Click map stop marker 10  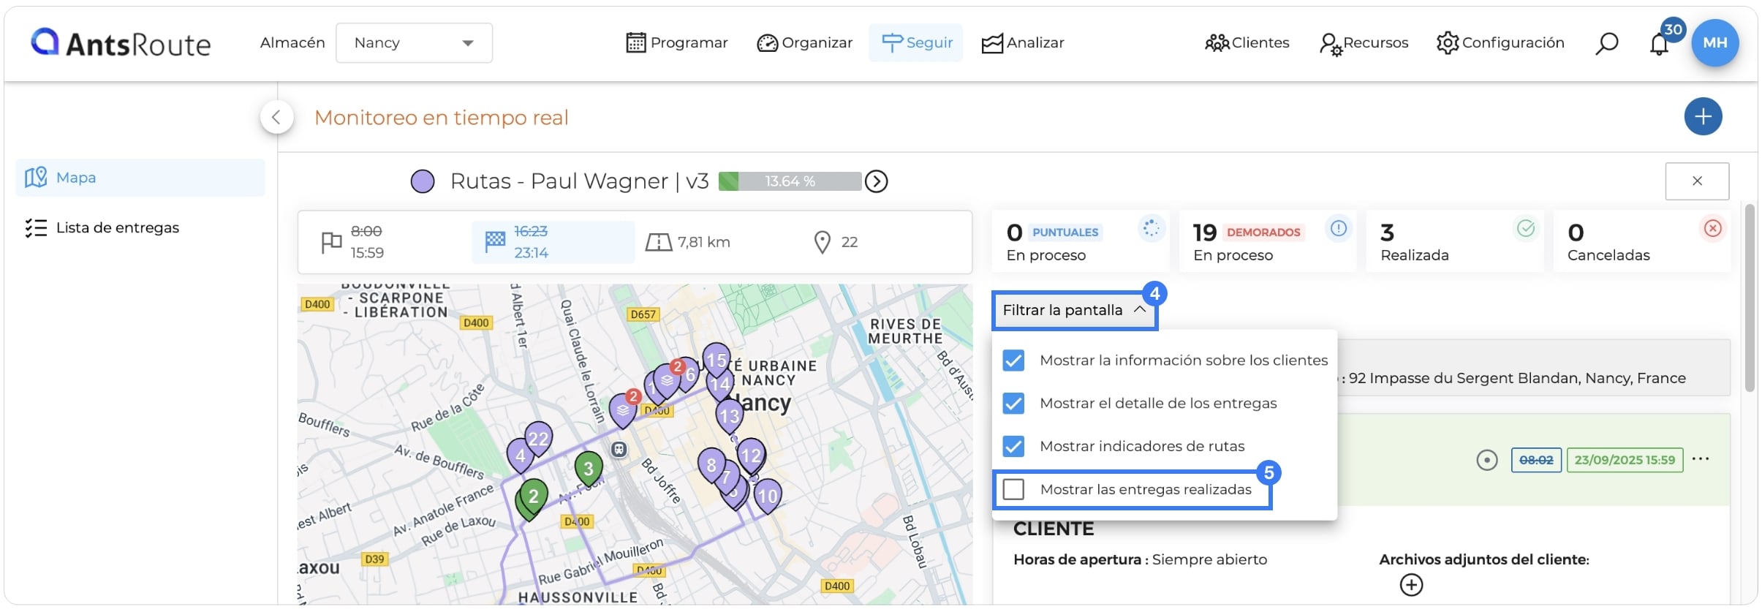point(768,496)
